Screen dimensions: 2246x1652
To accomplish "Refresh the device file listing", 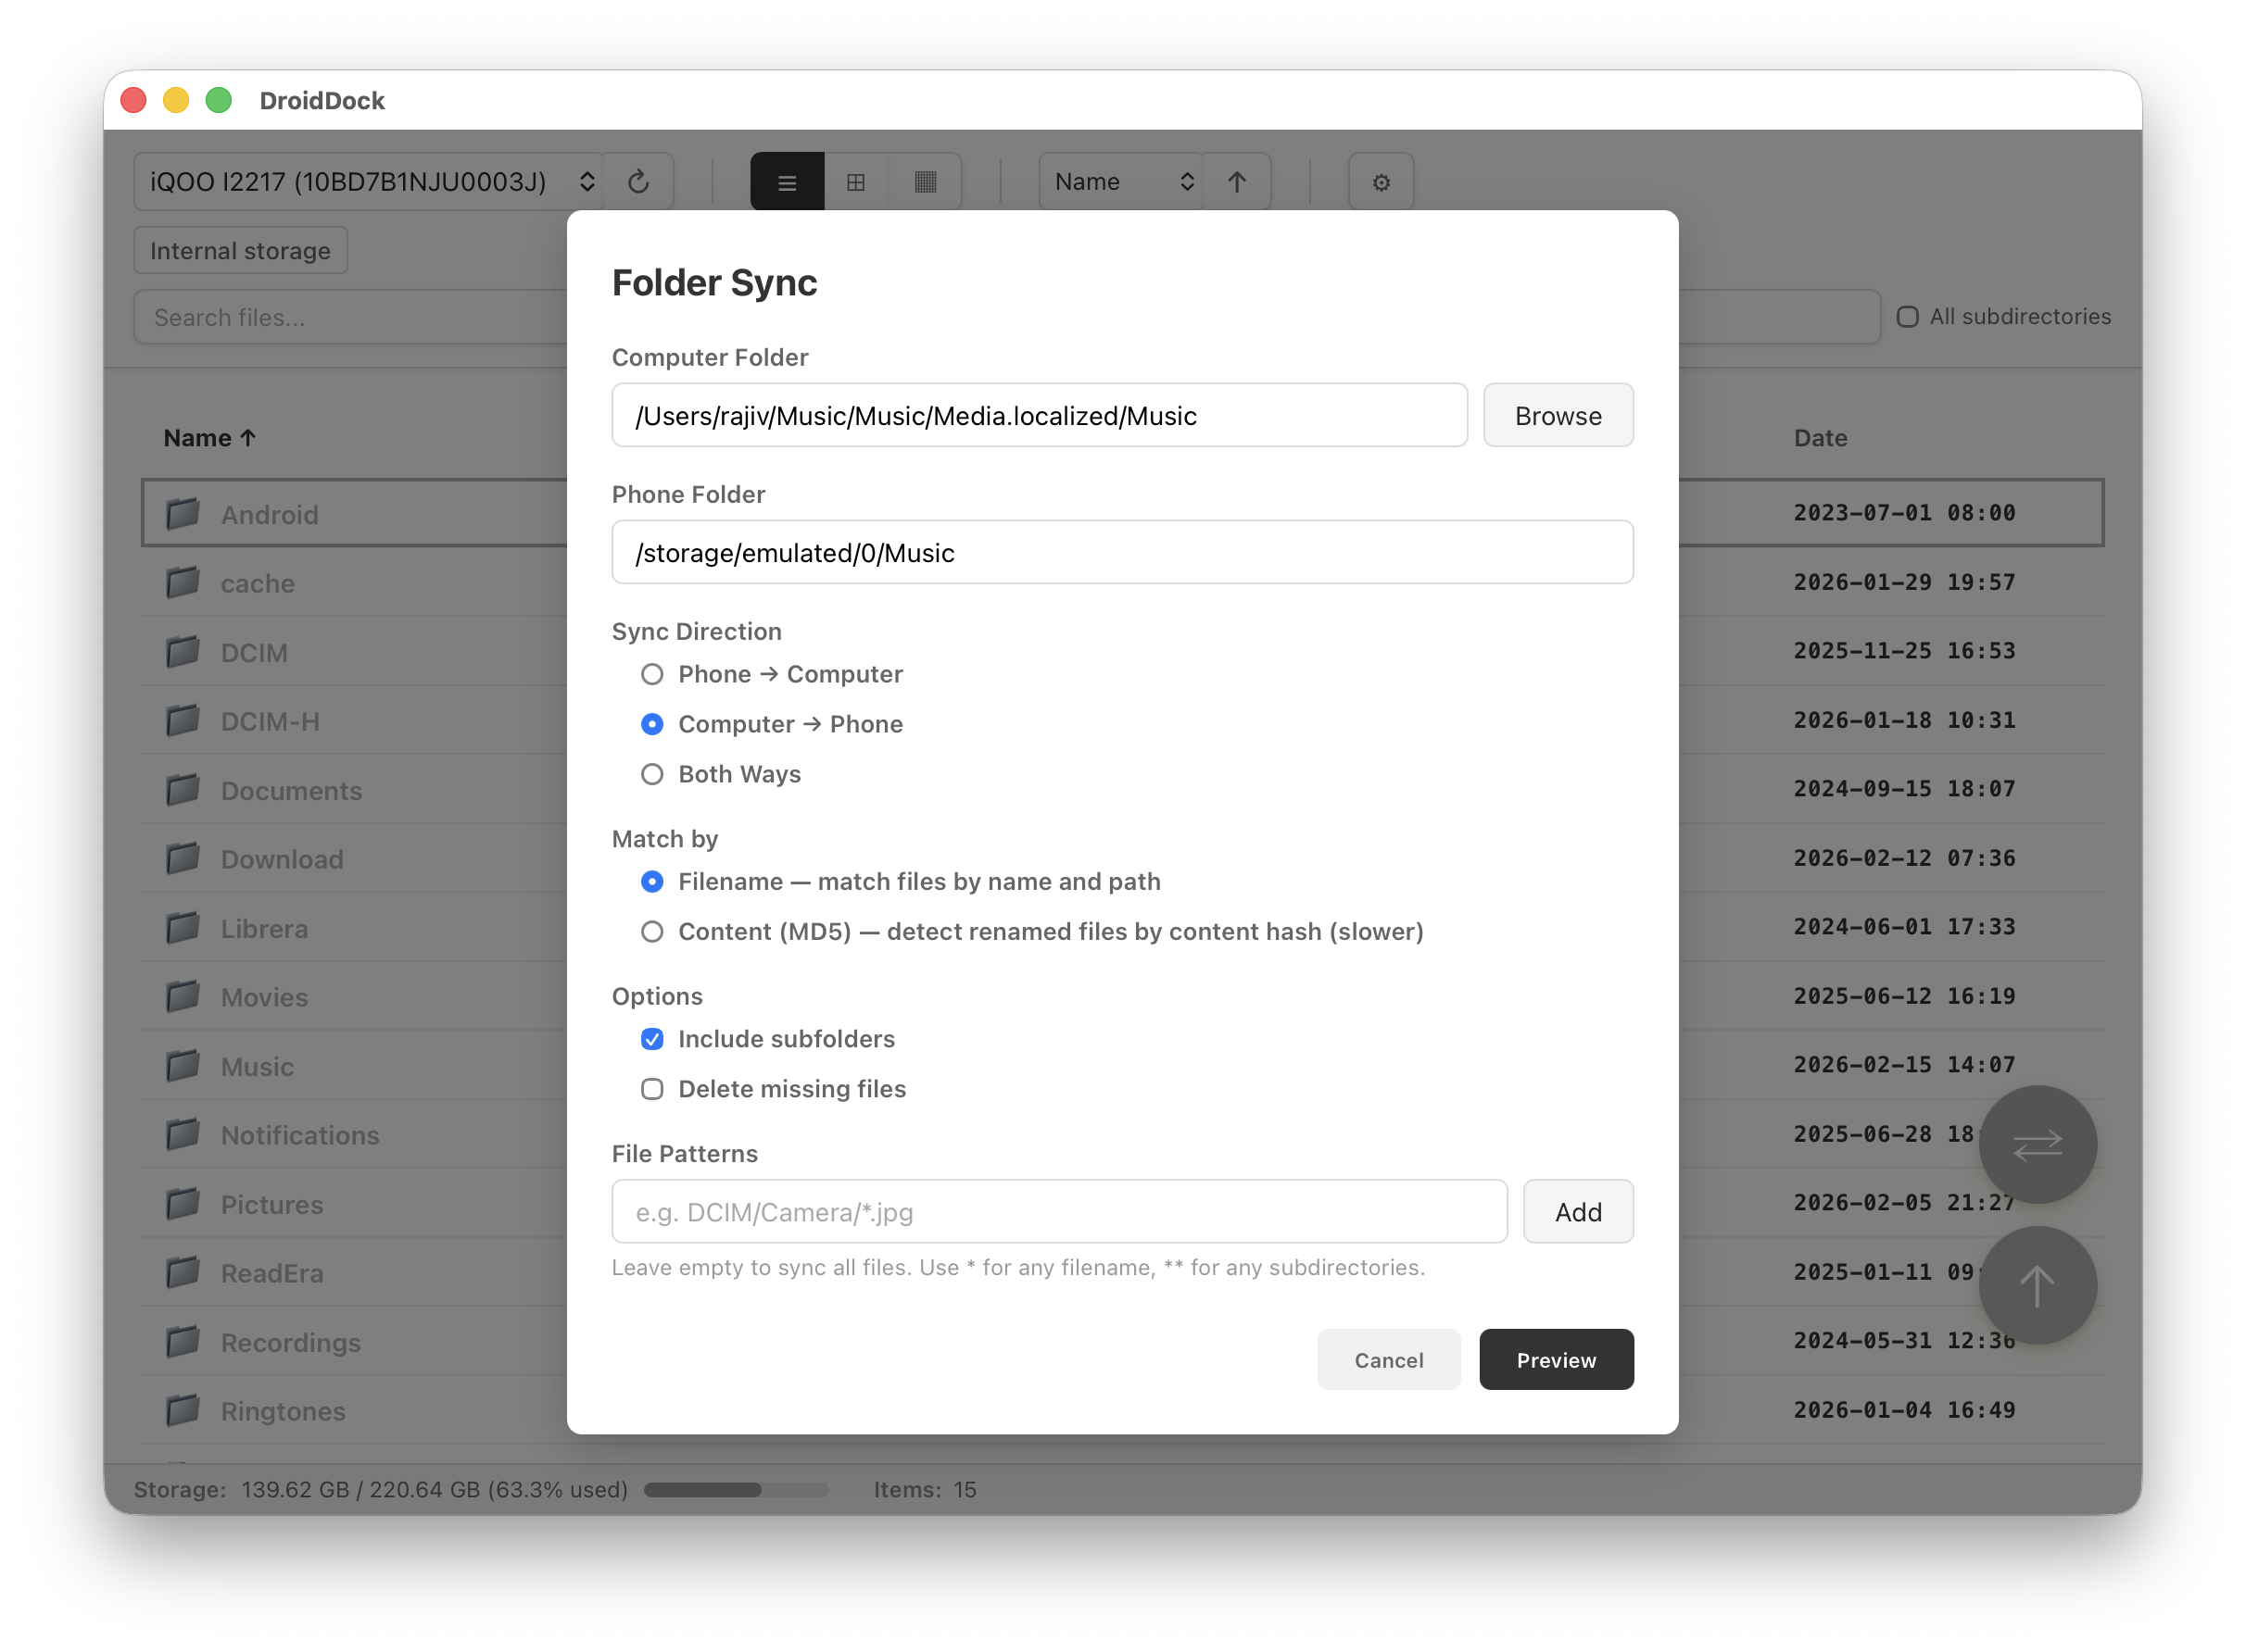I will pyautogui.click(x=639, y=181).
